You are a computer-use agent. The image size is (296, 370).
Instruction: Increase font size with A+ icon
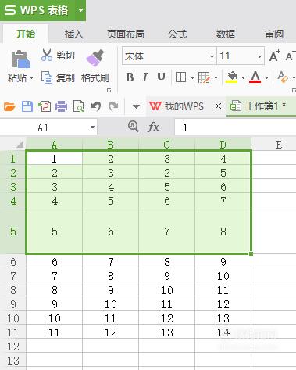pos(275,56)
